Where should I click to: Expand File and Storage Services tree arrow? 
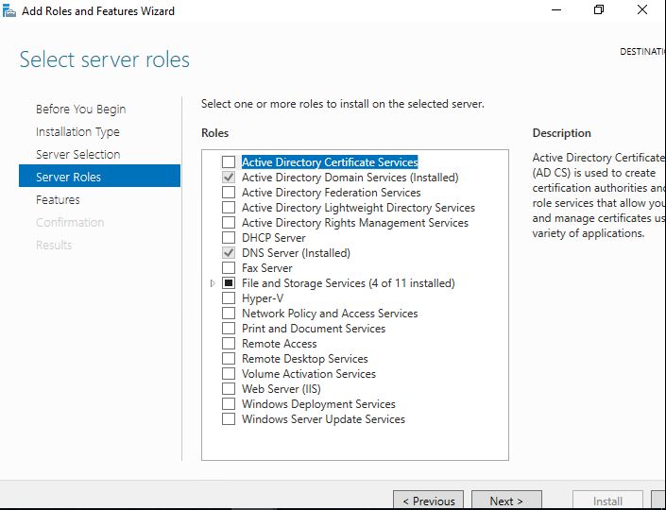[213, 283]
